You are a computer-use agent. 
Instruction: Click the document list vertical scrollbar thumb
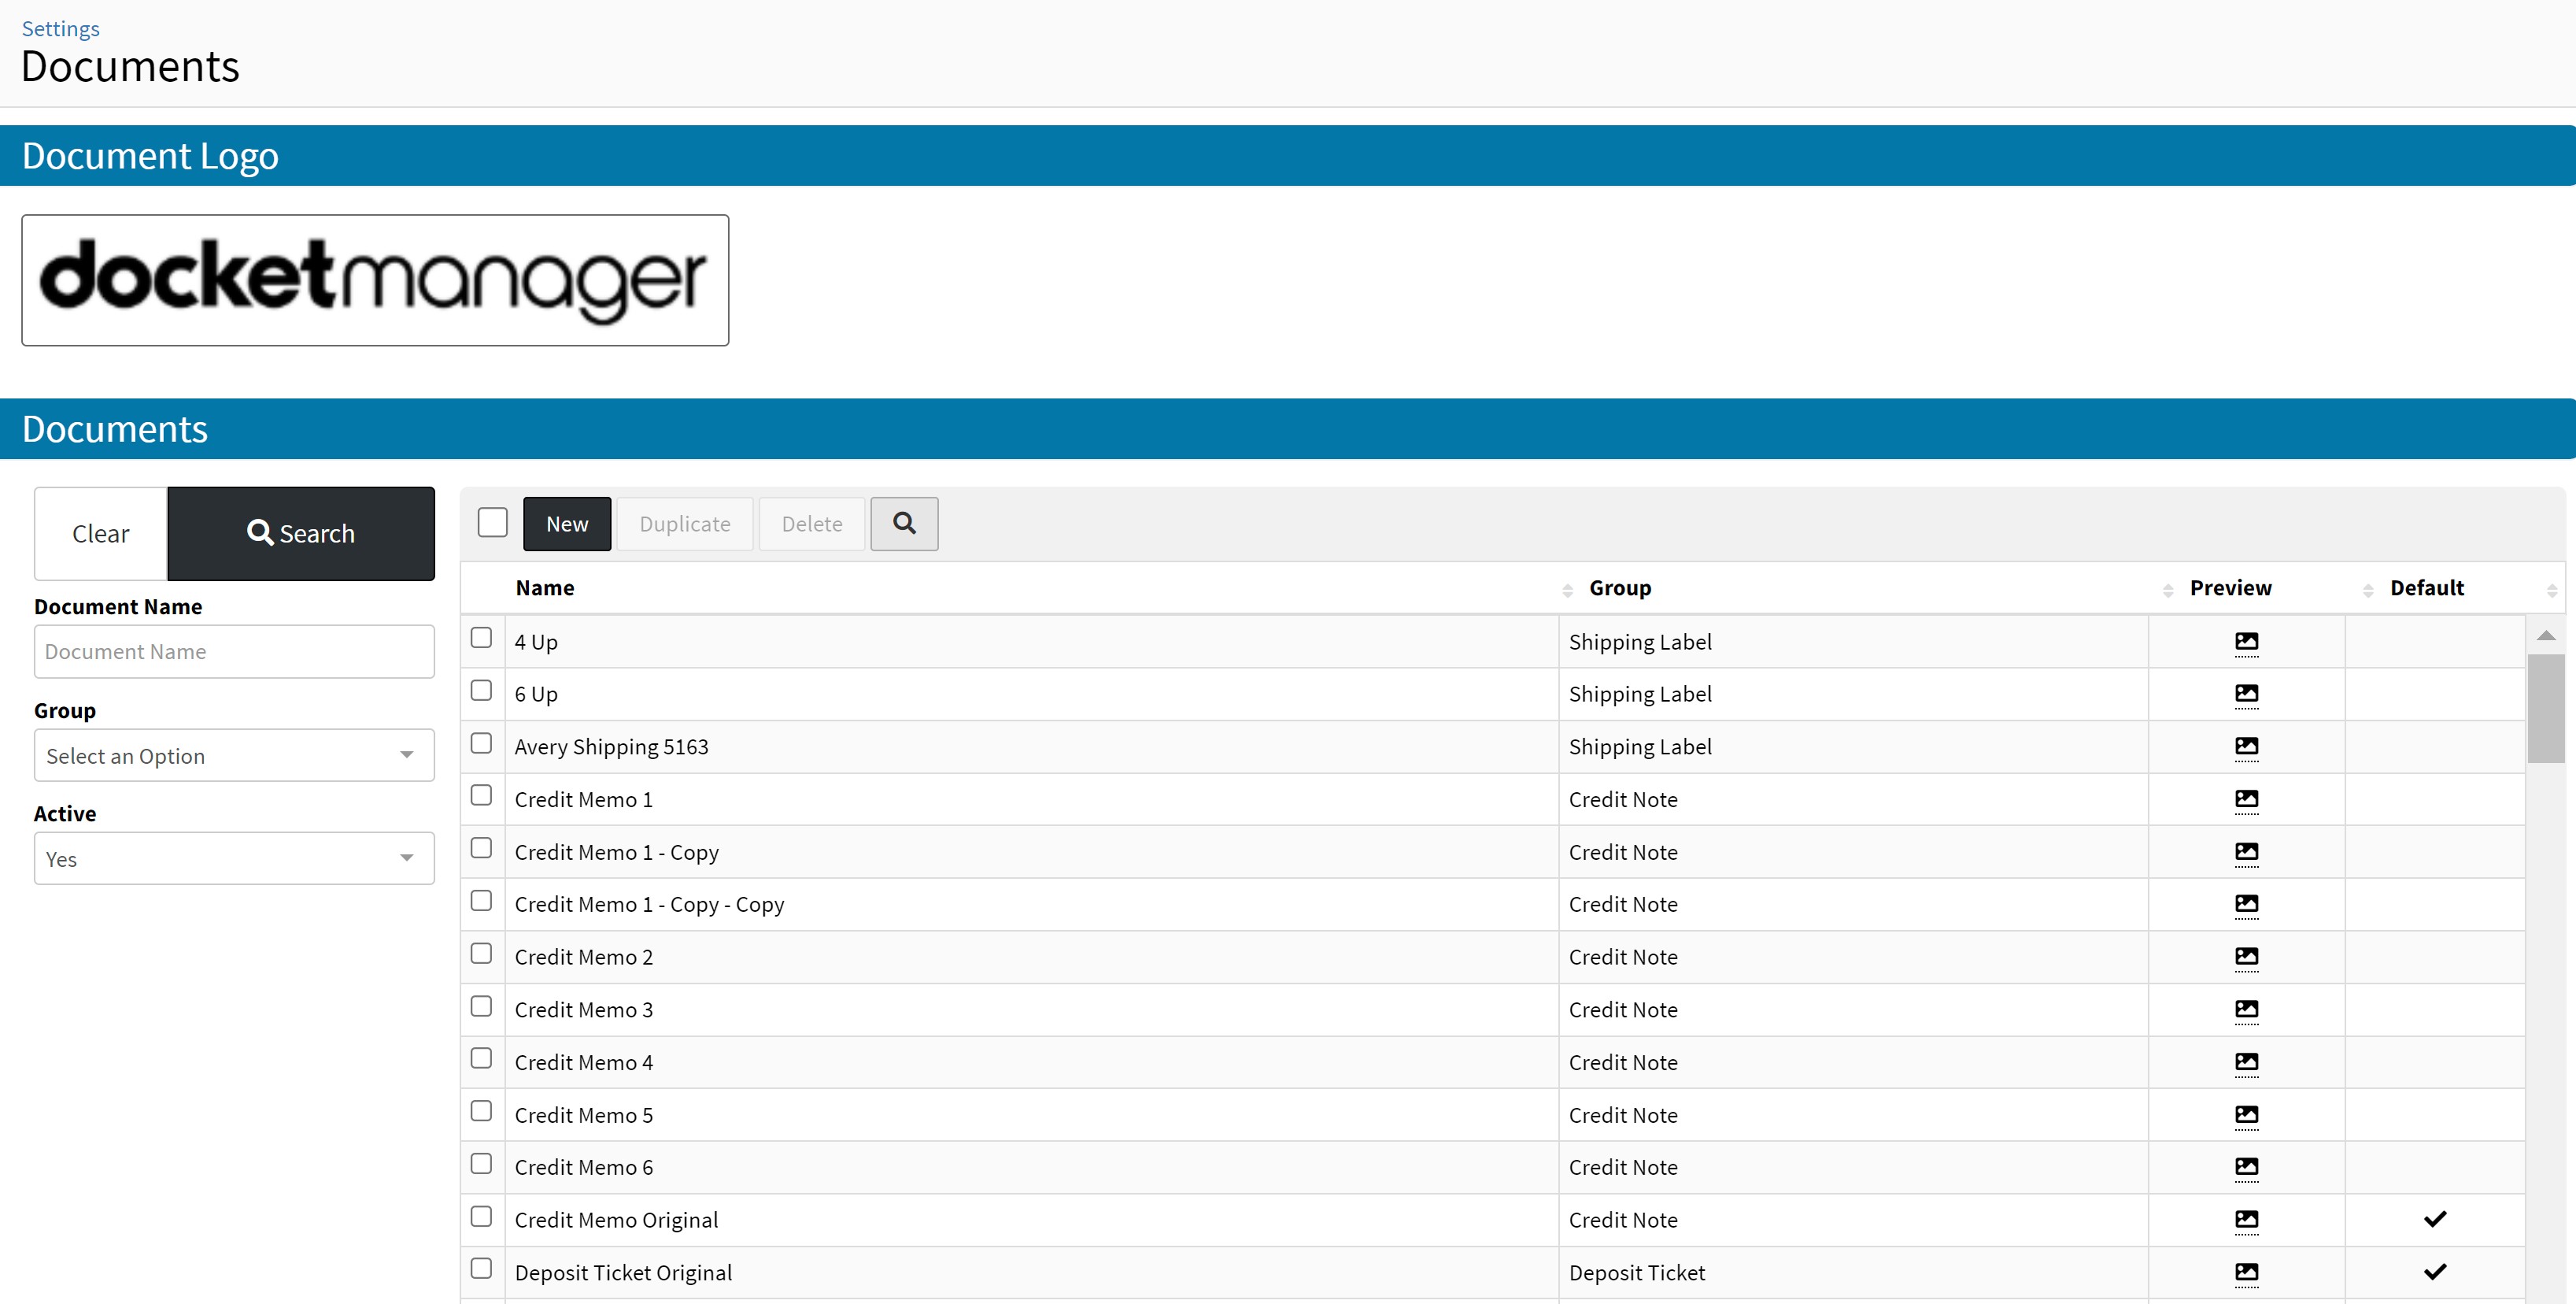[2545, 709]
